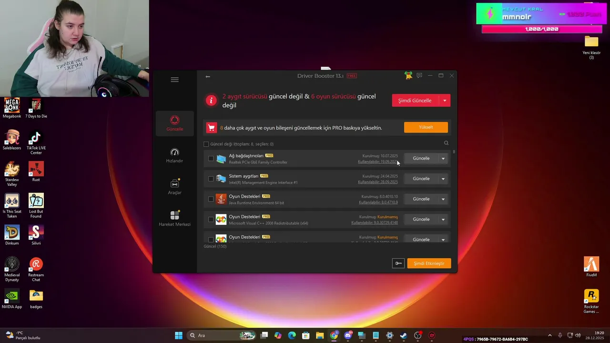Open dropdown beside Intel Management Engine Güncelle
Viewport: 610px width, 343px height.
[x=443, y=179]
